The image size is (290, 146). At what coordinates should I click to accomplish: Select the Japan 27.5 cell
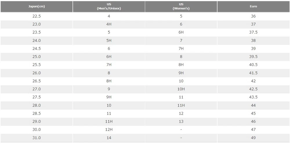37,97
